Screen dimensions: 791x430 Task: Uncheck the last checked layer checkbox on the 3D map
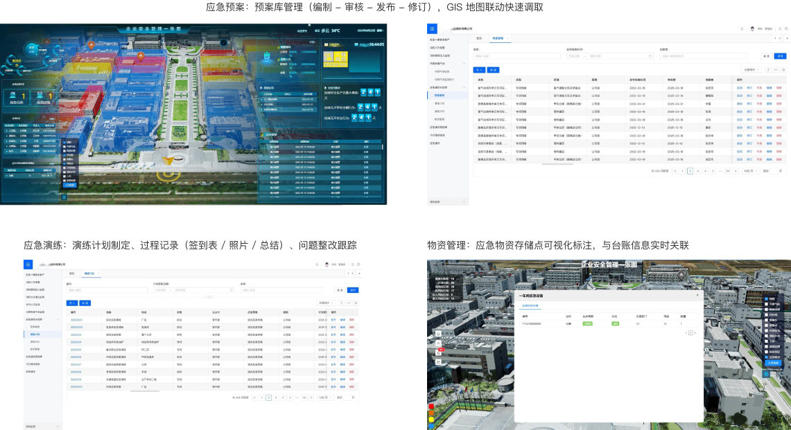point(767,357)
